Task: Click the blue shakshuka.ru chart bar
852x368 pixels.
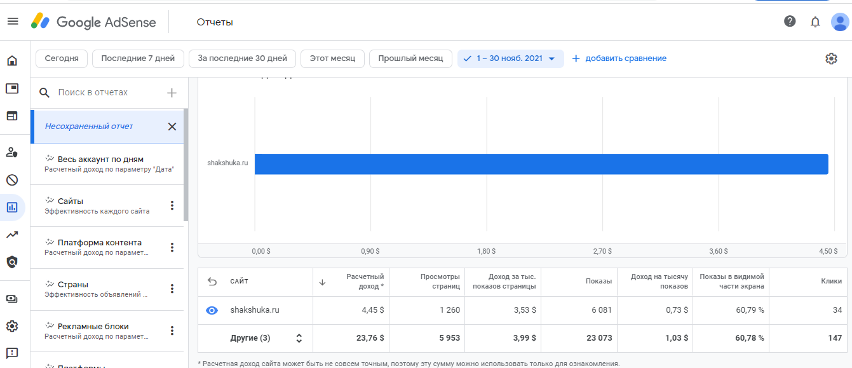Action: point(541,163)
